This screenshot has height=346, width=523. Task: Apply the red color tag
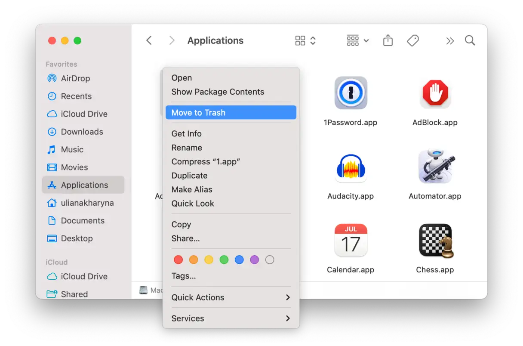(x=178, y=260)
